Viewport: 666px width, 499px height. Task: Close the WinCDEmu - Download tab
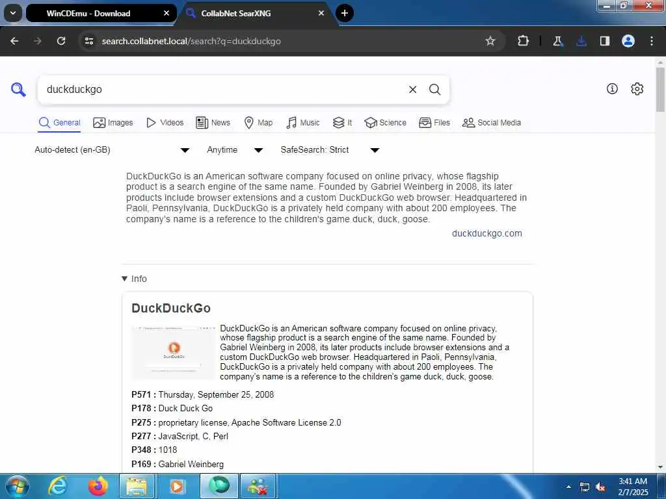coord(166,13)
